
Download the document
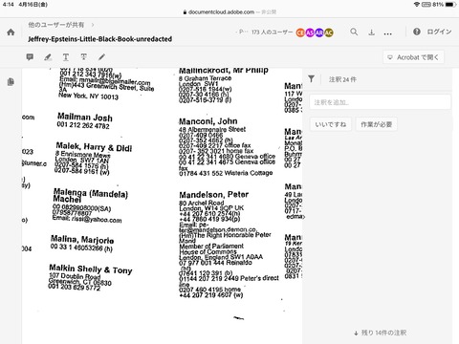click(371, 32)
